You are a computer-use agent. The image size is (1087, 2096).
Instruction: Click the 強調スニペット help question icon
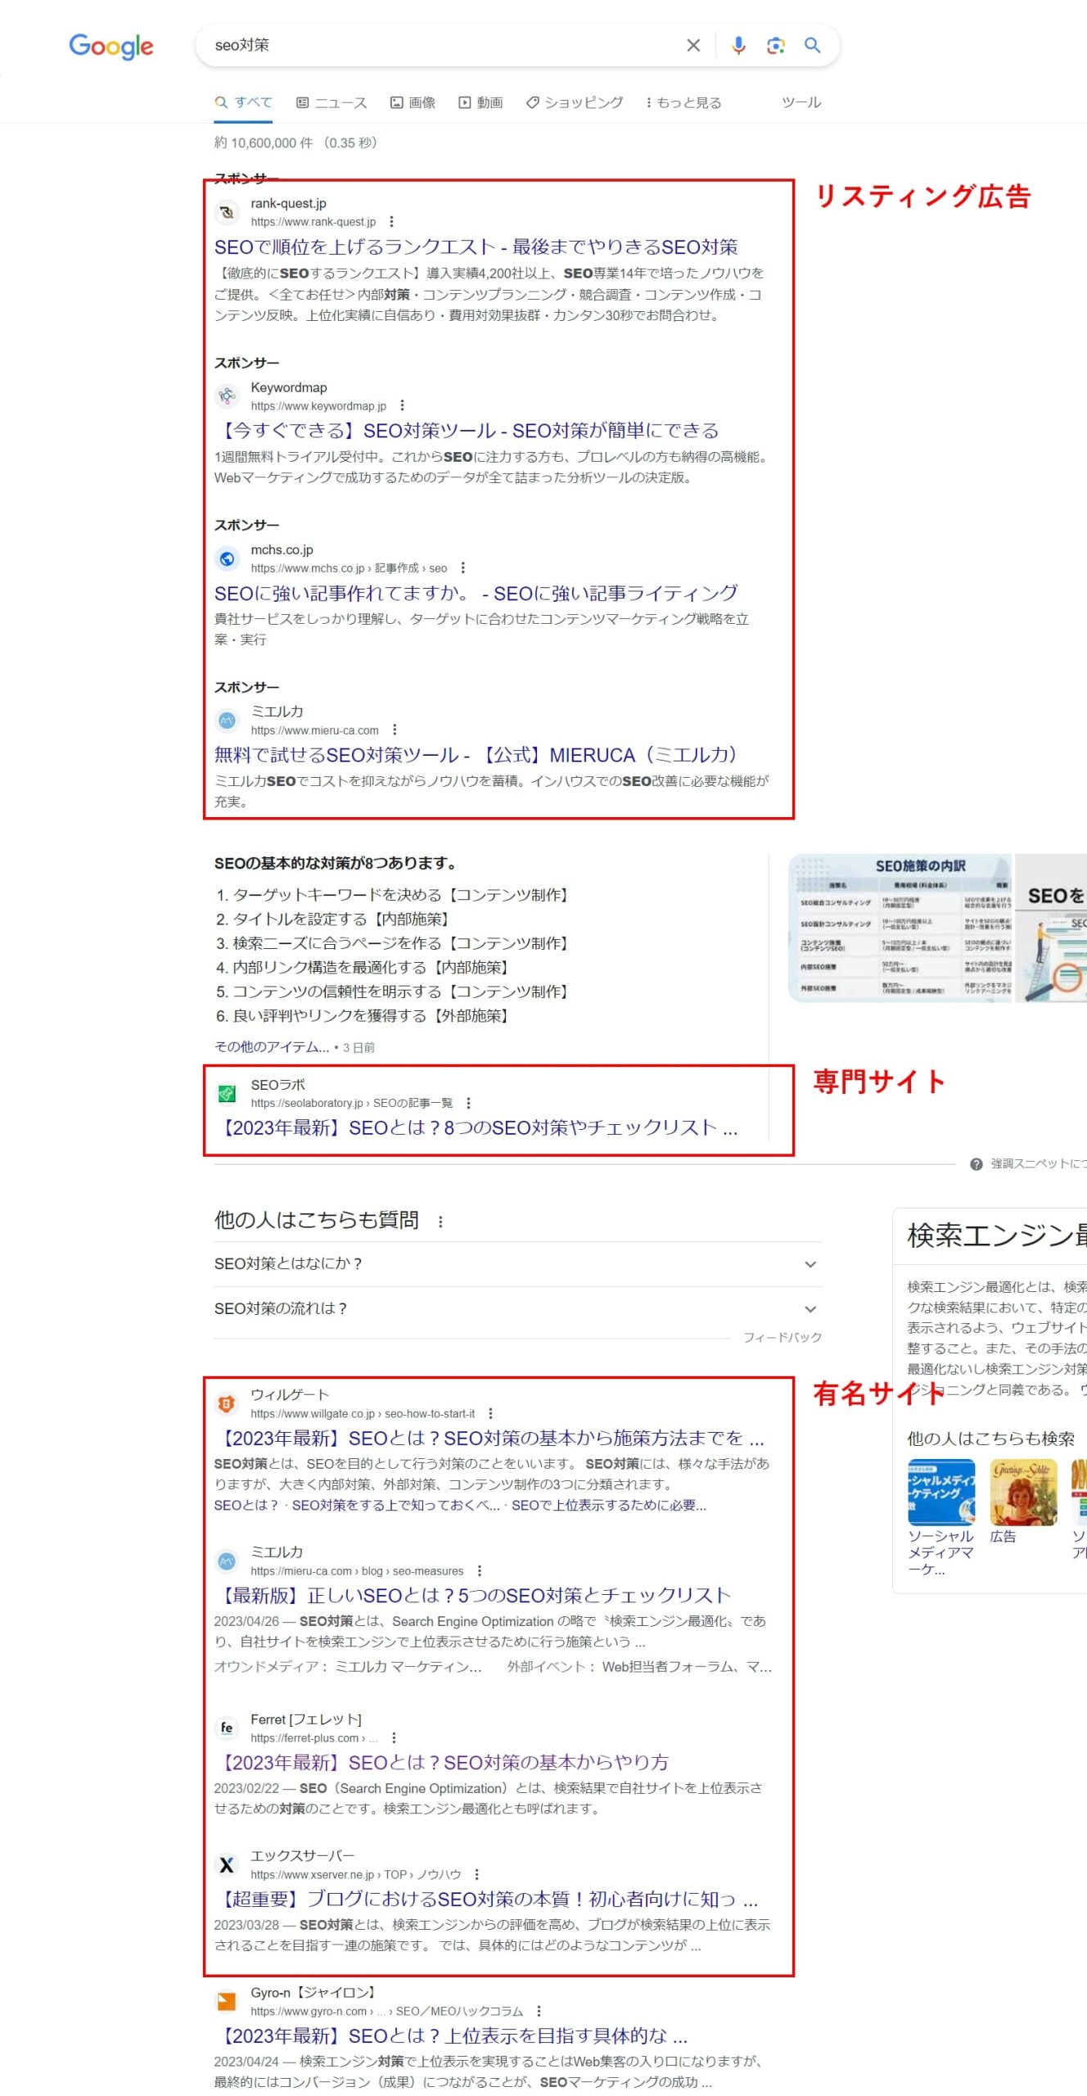pyautogui.click(x=976, y=1164)
